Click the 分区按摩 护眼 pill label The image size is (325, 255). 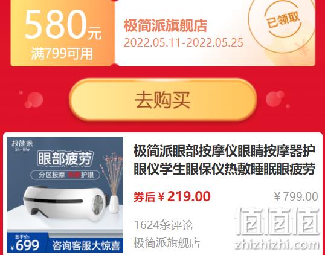click(x=65, y=175)
